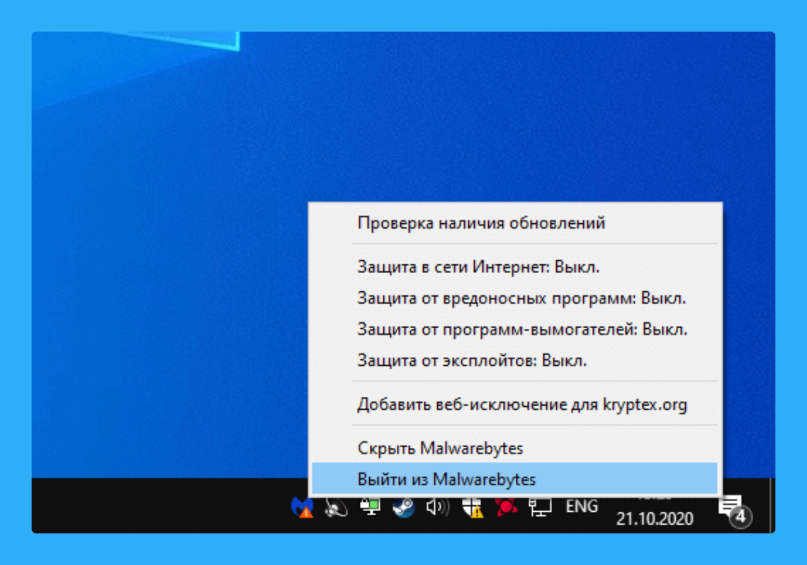Click the 21.10.2020 date in taskbar
Screen dimensions: 807x565
(x=655, y=519)
